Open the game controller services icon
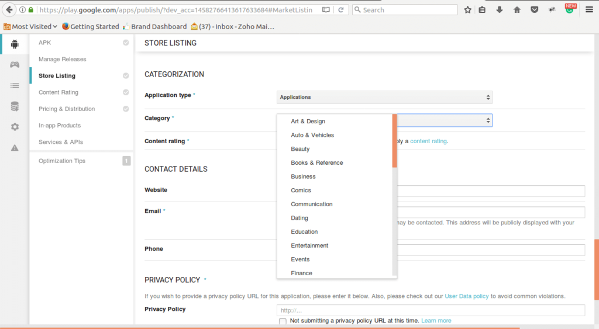The height and width of the screenshot is (329, 599). 15,65
